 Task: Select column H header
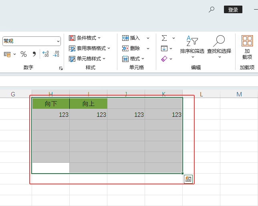click(x=50, y=94)
